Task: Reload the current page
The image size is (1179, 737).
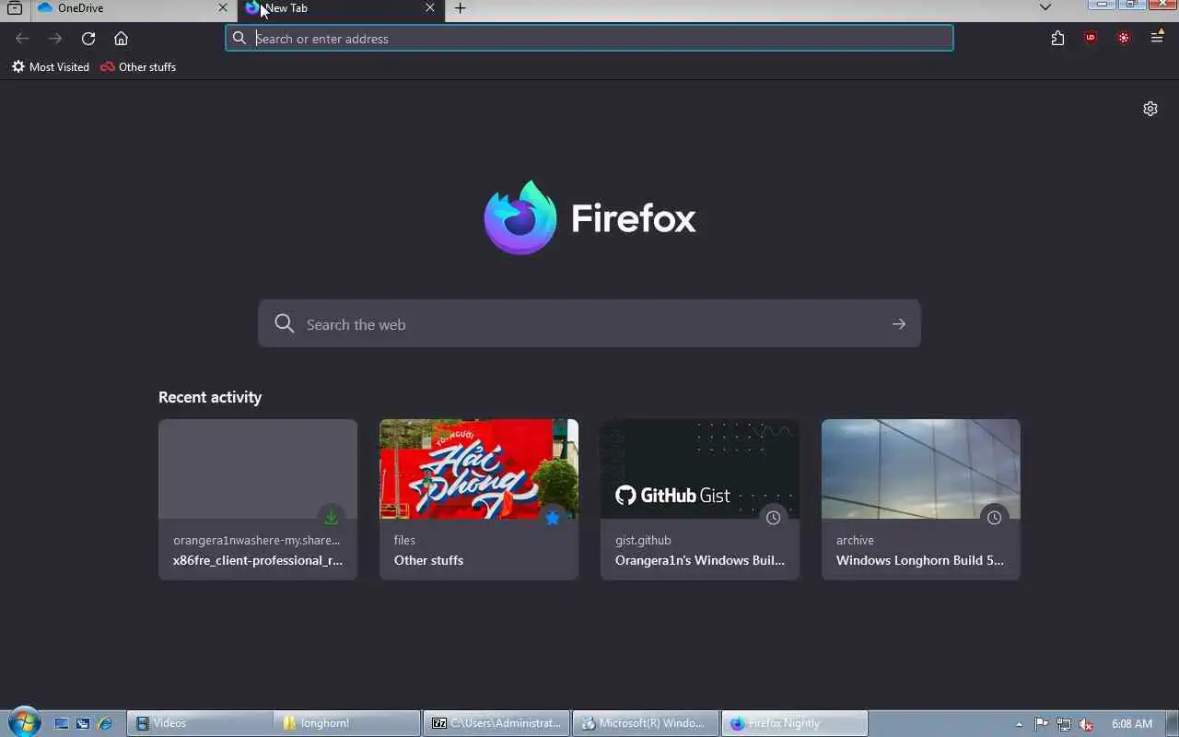Action: 88,39
